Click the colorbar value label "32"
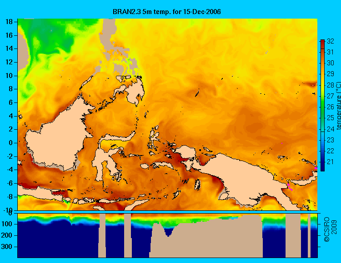The image size is (341, 263). pos(331,41)
